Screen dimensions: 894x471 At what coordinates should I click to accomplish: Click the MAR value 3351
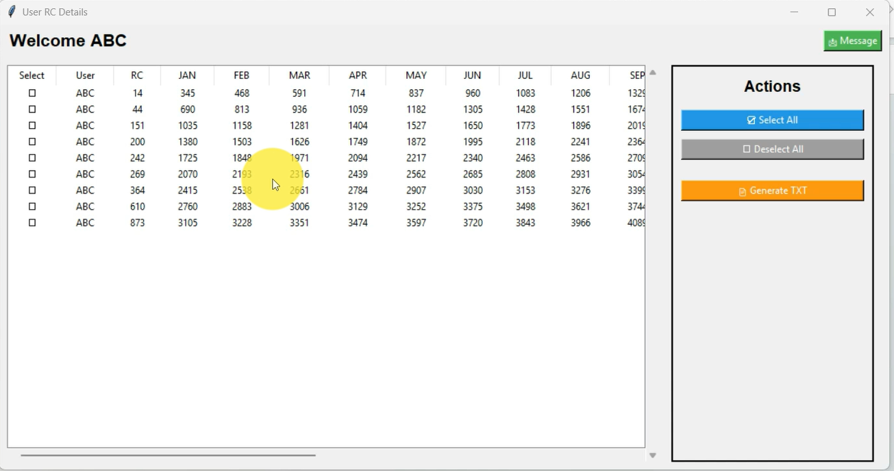click(x=299, y=223)
